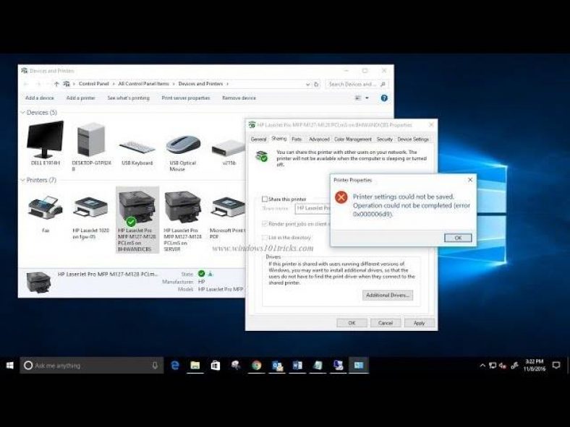Click OK in the HP LaserJet Properties window
The width and height of the screenshot is (570, 427).
pos(352,323)
